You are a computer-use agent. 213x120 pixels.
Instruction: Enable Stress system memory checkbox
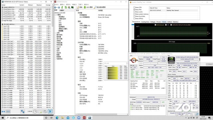[134, 14]
